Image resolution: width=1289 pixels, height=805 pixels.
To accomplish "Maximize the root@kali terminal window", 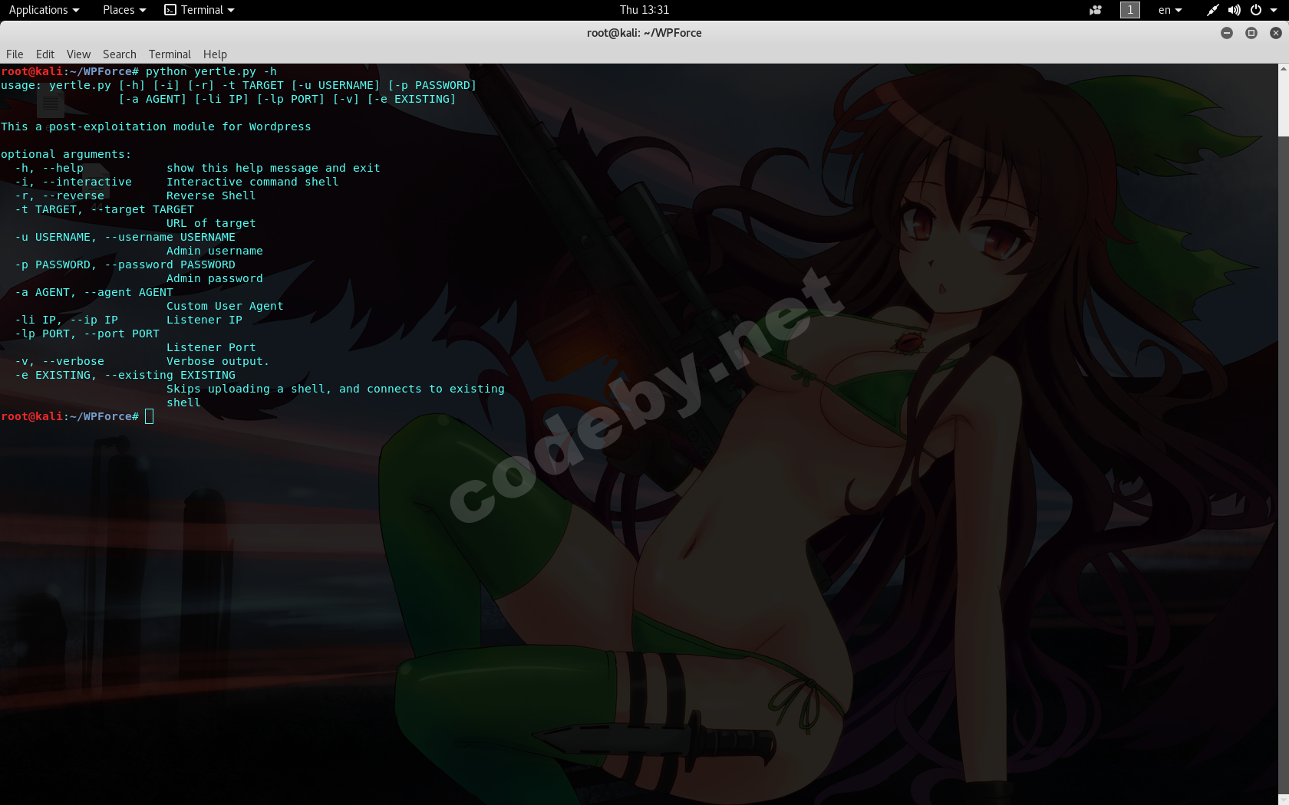I will 1251,33.
